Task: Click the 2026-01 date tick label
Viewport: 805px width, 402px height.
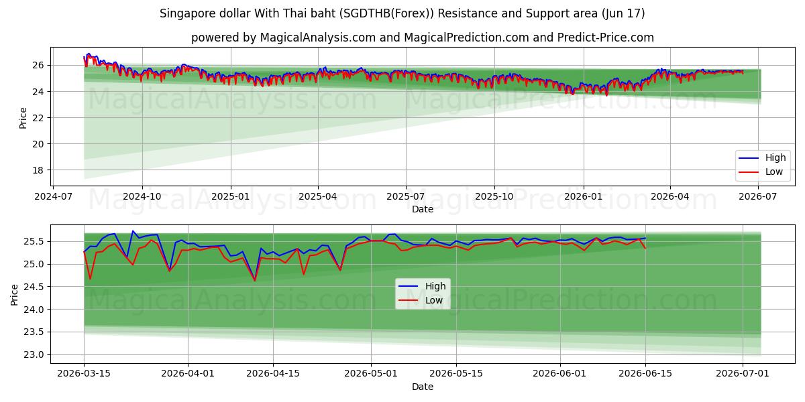Action: 583,196
